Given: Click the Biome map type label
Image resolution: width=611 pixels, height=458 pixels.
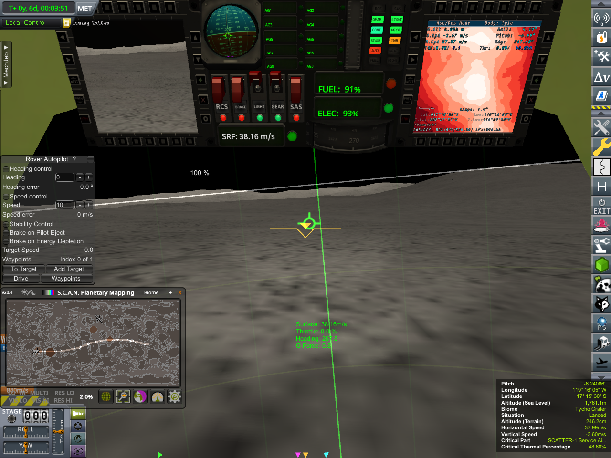Looking at the screenshot, I should 151,293.
